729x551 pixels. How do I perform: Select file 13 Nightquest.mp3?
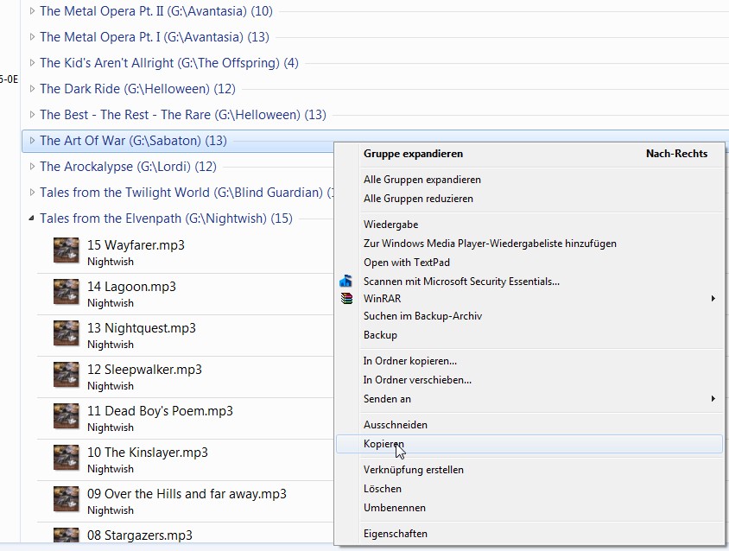(x=142, y=328)
